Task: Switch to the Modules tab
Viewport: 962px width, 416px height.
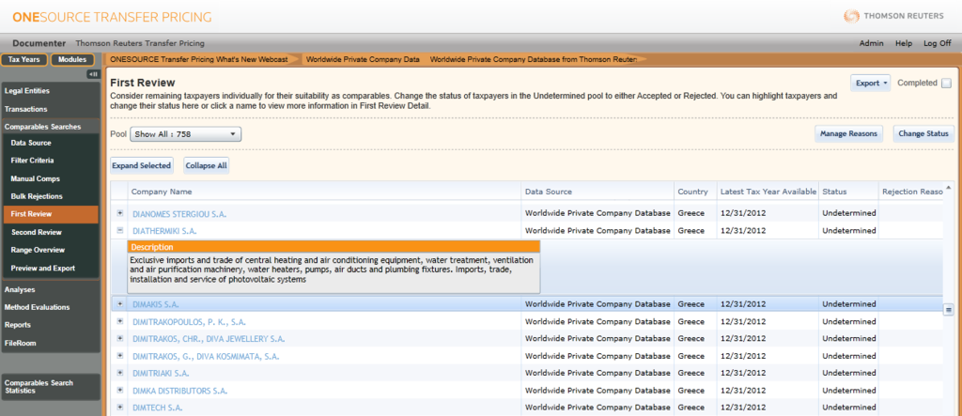Action: (x=73, y=59)
